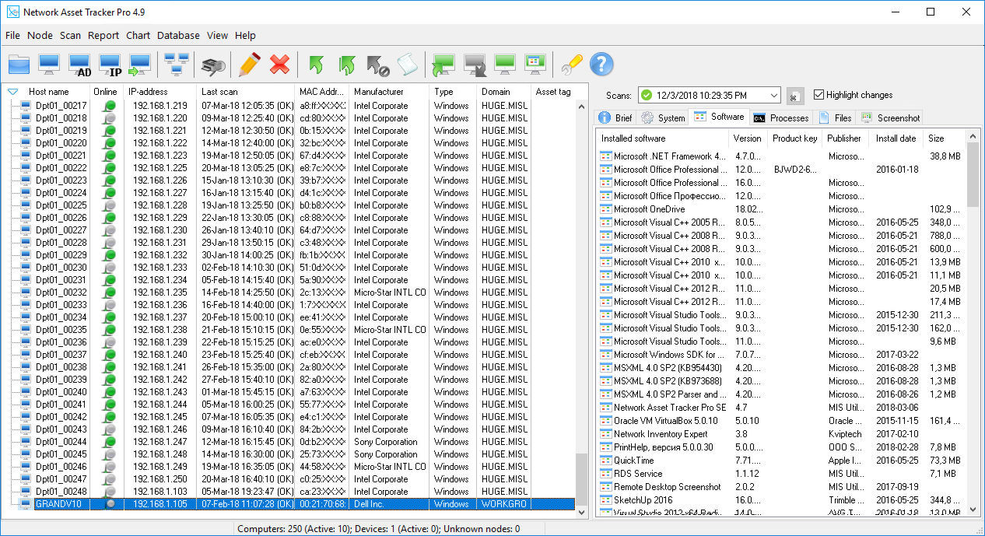Viewport: 985px width, 536px height.
Task: Click the software list vertical scrollbar thumb
Action: click(x=973, y=175)
